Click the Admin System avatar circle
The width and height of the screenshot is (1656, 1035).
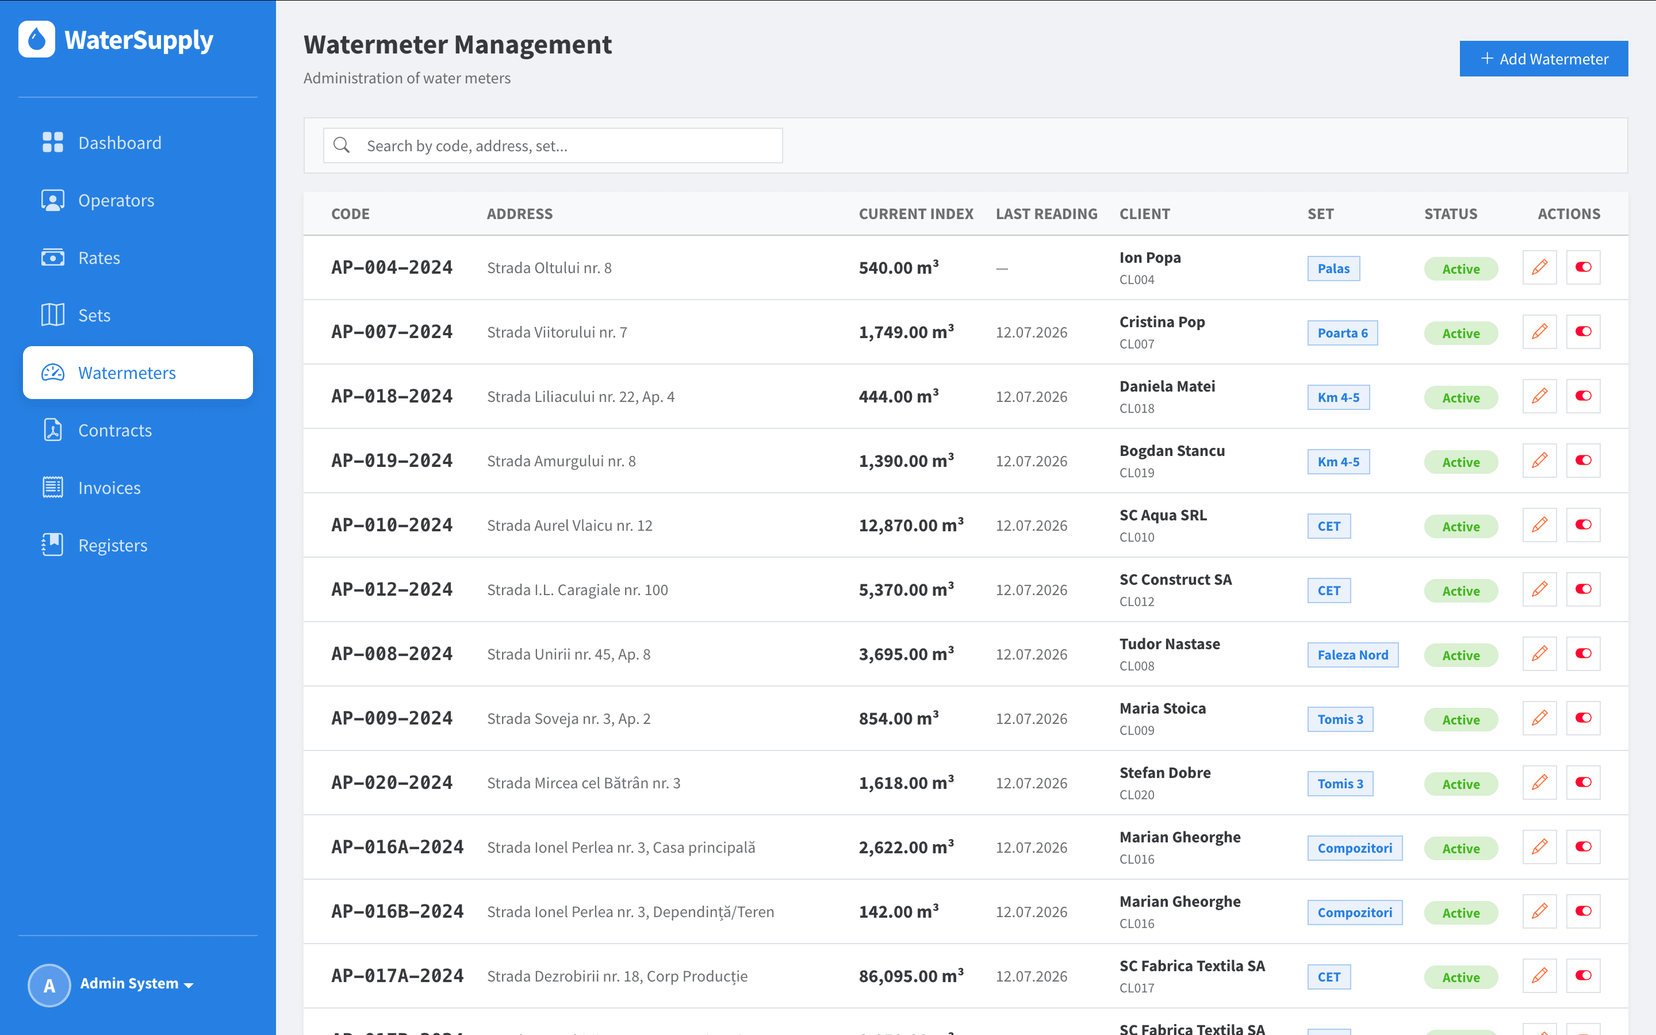[x=49, y=984]
